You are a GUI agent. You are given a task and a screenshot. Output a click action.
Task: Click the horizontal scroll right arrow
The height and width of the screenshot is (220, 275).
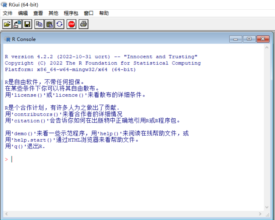[x=260, y=214]
